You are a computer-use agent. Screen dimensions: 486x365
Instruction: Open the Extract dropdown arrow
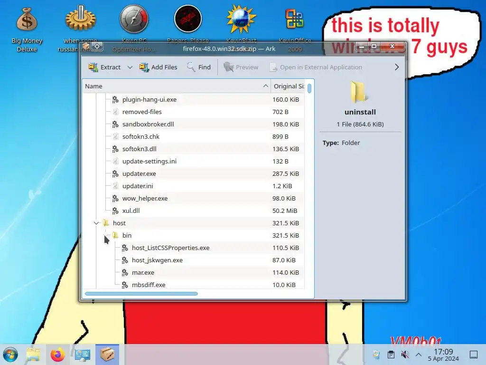(130, 67)
